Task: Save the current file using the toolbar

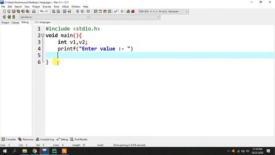Action: pos(13,12)
